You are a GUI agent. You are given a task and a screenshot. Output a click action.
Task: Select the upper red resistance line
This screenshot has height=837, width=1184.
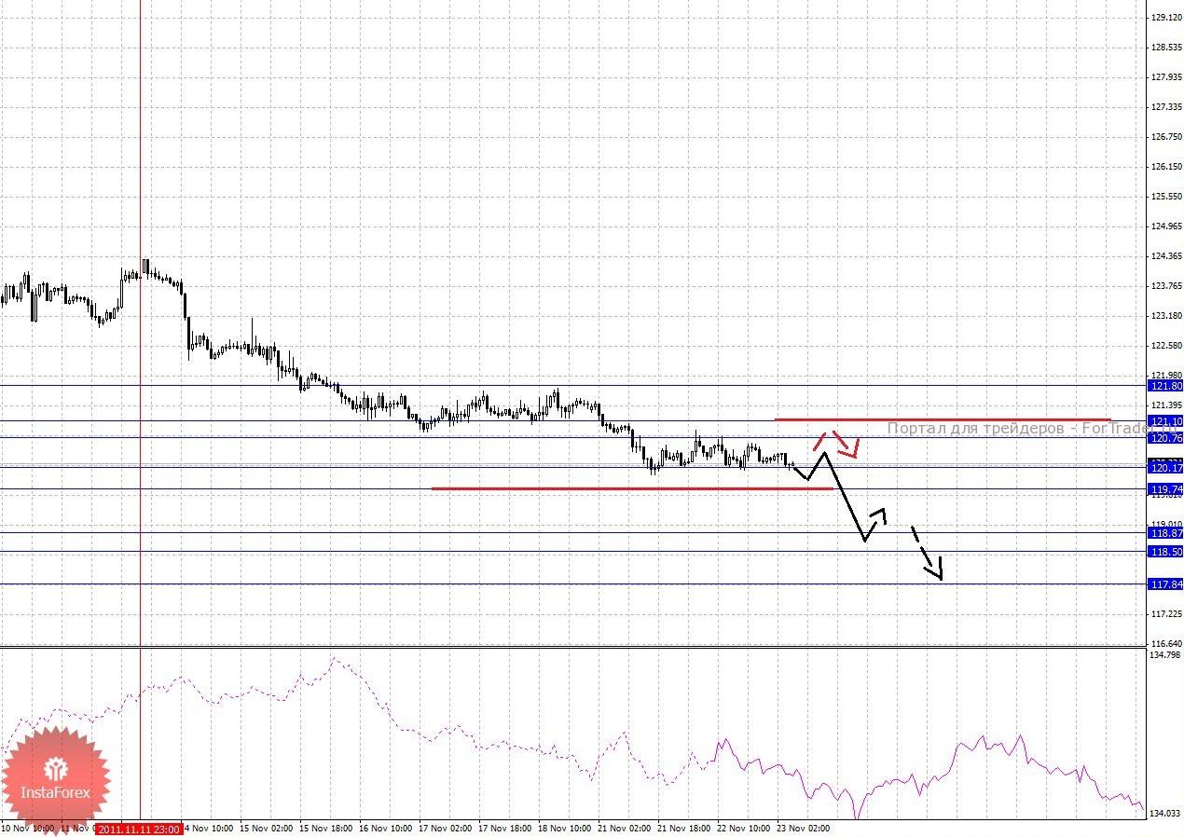(943, 419)
